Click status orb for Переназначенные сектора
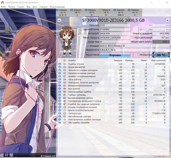 [60, 73]
